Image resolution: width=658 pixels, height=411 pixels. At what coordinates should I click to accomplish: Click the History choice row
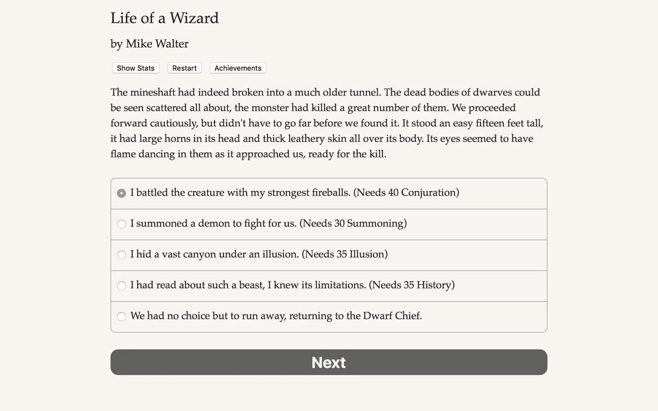[328, 286]
